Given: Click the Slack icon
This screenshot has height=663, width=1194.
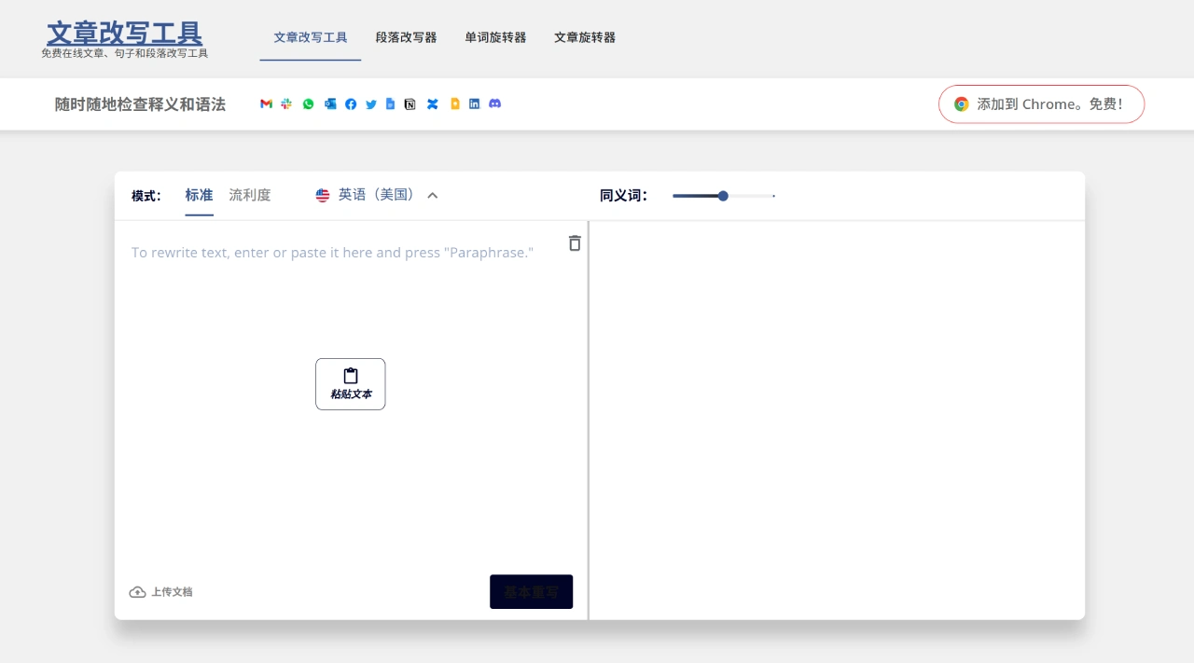Looking at the screenshot, I should pos(286,104).
